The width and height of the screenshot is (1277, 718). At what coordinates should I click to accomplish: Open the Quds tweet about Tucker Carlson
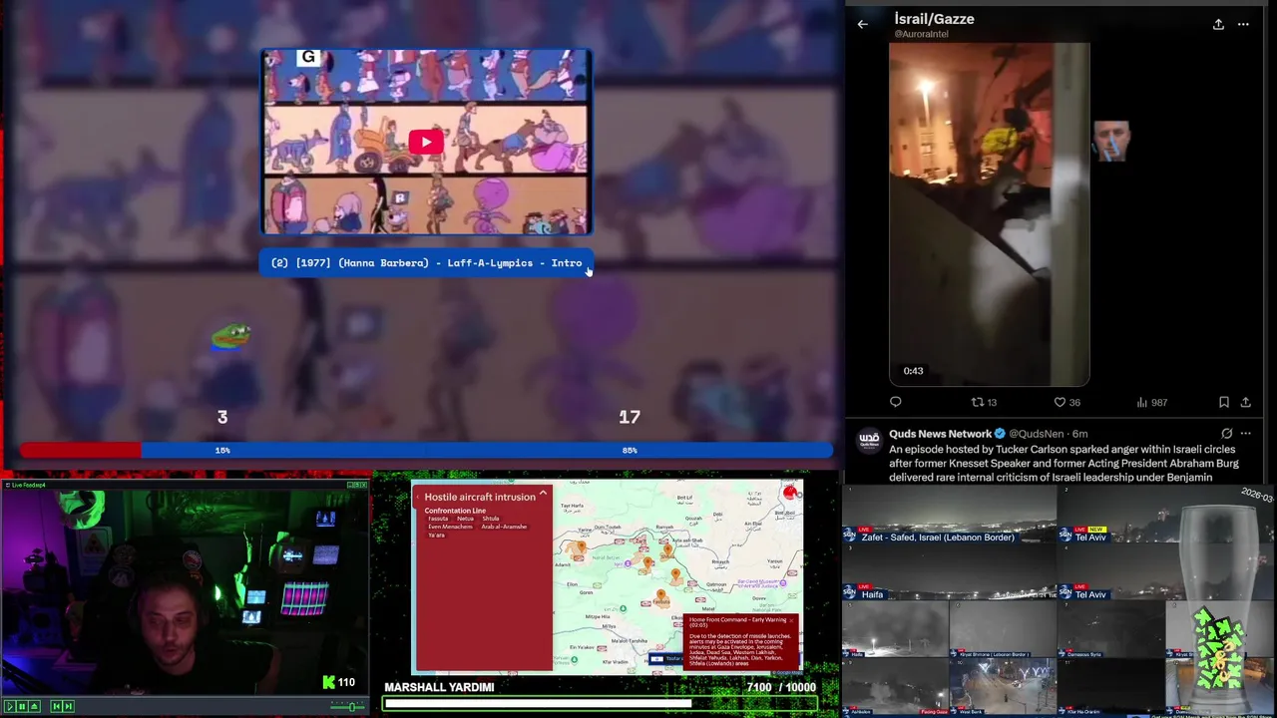click(1064, 464)
